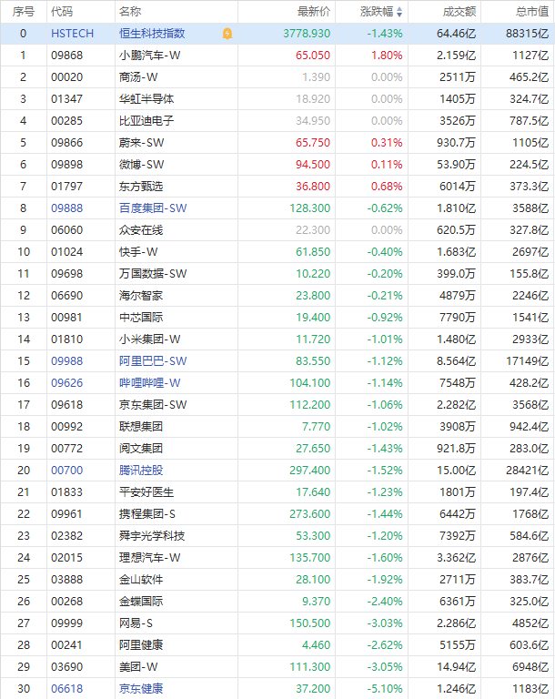Select 京东集团-SW row name

153,405
